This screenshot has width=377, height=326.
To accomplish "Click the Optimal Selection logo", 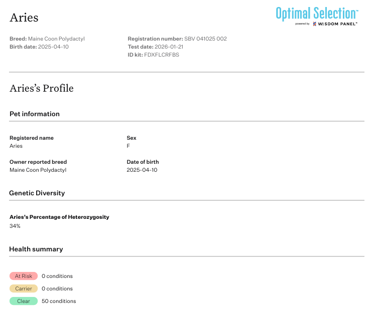I will (317, 13).
